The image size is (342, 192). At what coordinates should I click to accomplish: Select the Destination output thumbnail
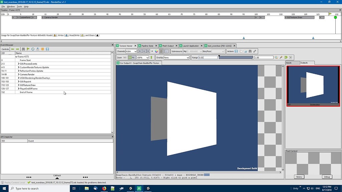click(313, 85)
